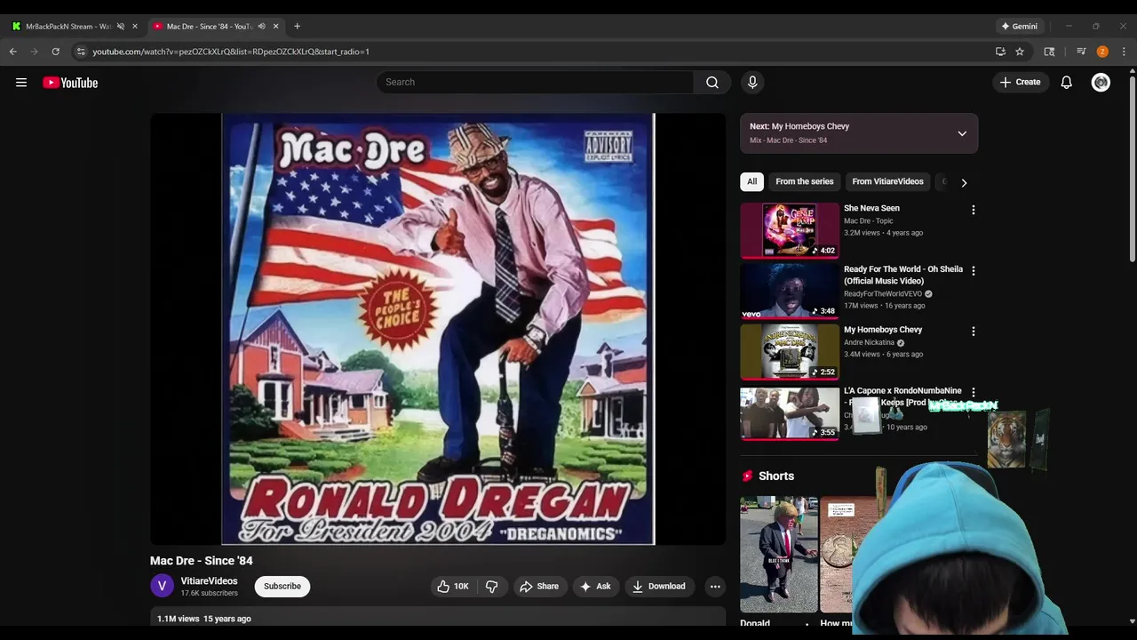Screen dimensions: 1137x640
Task: Open options menu for L'A Capone video
Action: (973, 392)
